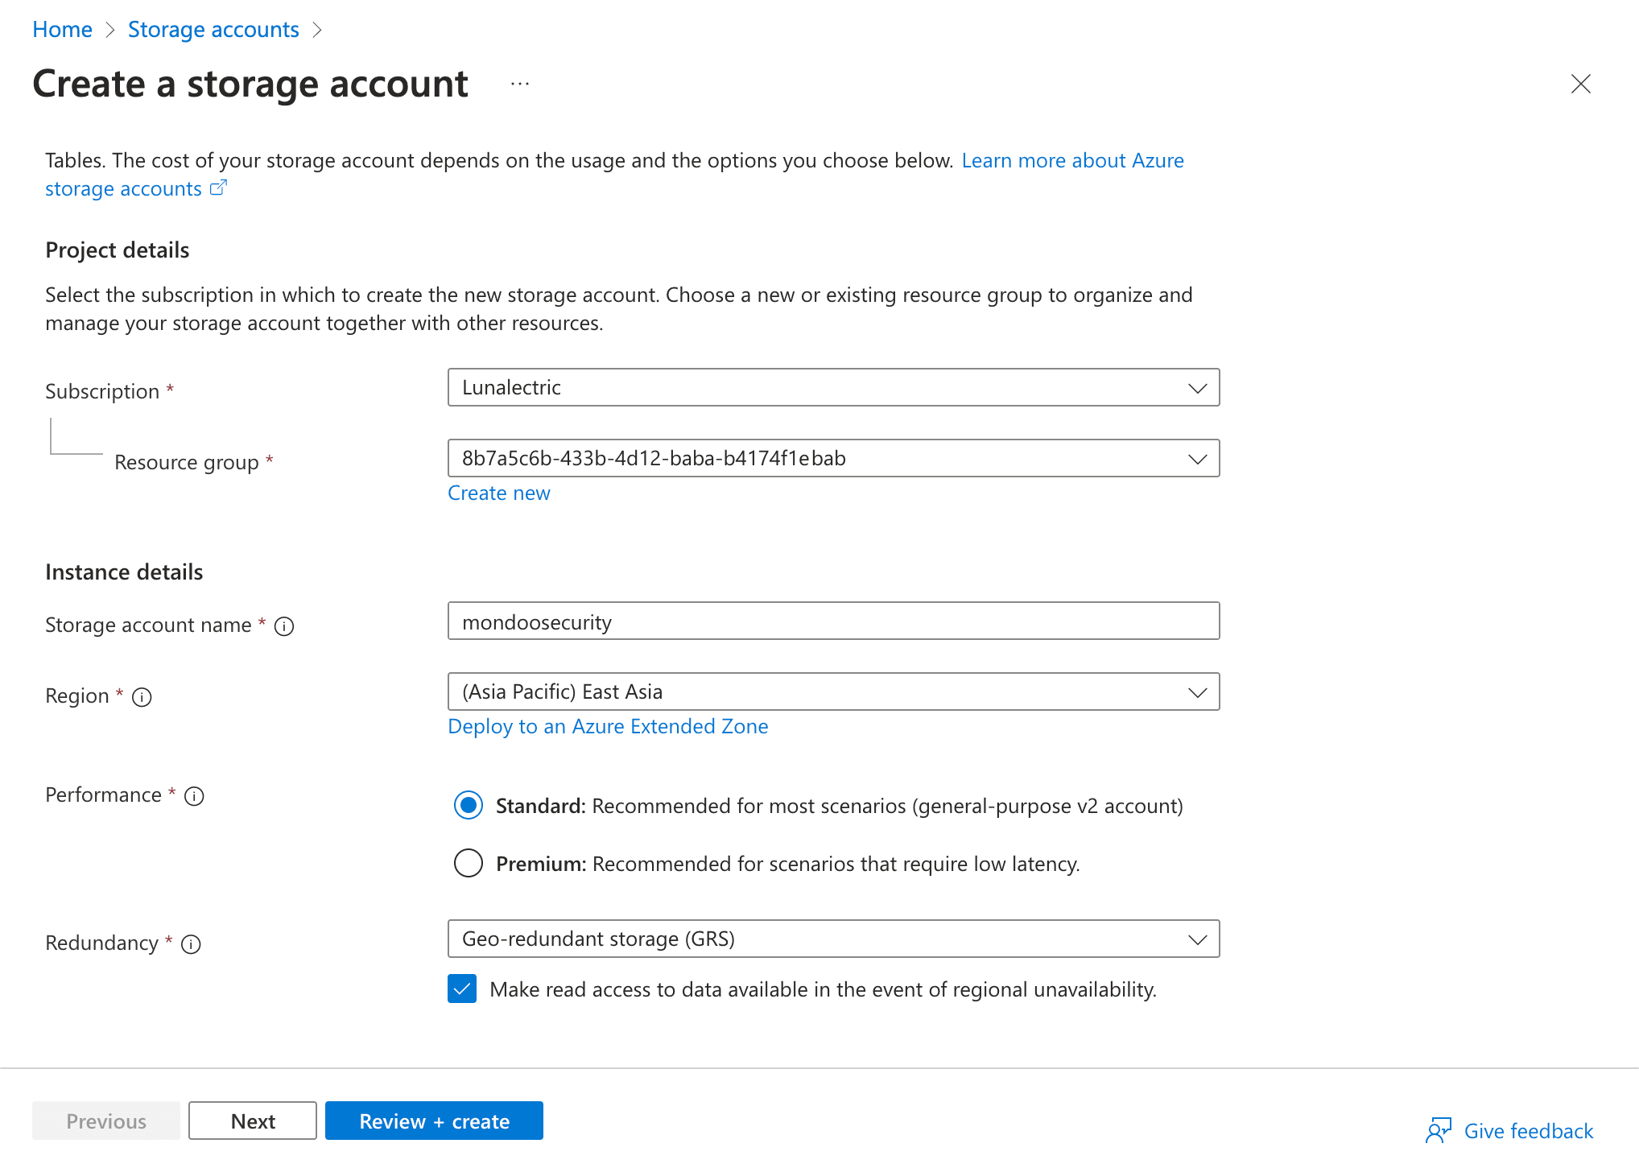The image size is (1639, 1164).
Task: Select the Standard performance option
Action: tap(468, 805)
